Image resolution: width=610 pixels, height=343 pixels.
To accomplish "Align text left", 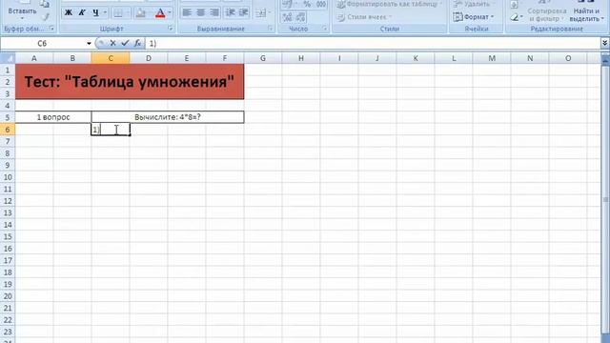I will [x=187, y=12].
